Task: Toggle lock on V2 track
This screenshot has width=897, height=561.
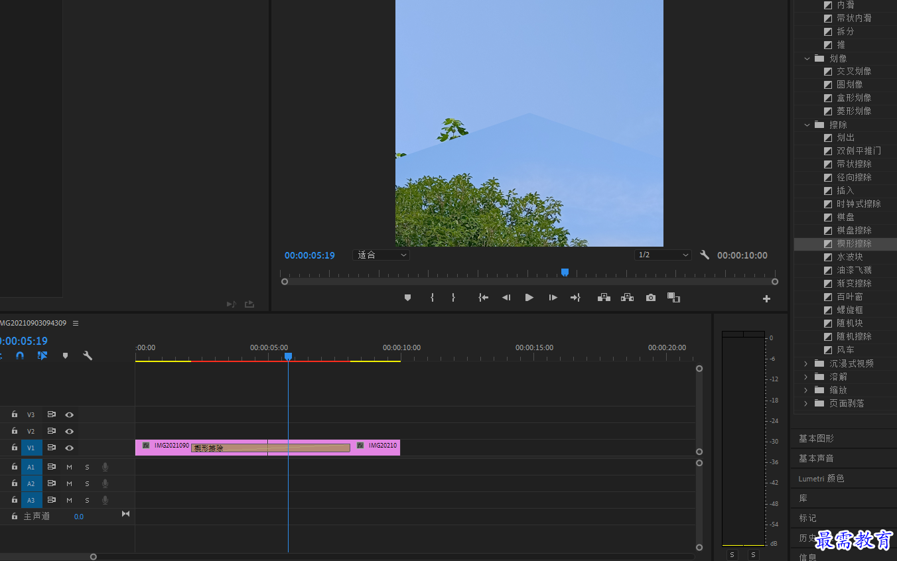Action: [15, 431]
